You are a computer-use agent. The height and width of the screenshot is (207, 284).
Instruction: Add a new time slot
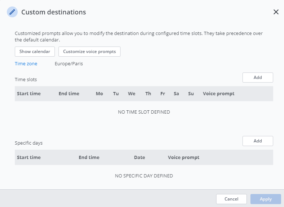point(258,78)
